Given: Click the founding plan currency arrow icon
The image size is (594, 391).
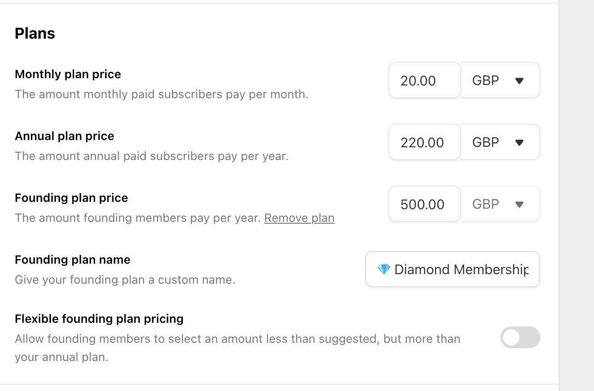Looking at the screenshot, I should tap(519, 205).
